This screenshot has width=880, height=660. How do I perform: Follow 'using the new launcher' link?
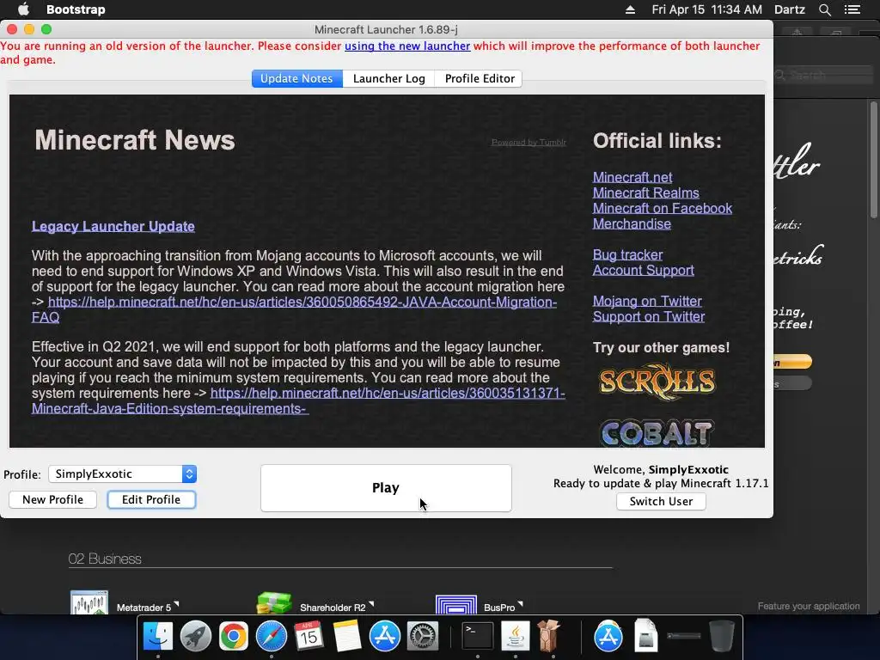406,46
